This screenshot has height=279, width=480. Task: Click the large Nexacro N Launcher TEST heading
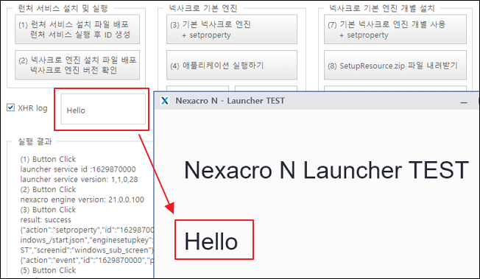click(326, 170)
